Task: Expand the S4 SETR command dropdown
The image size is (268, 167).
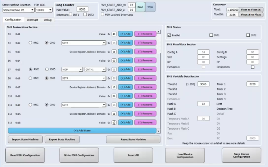Action: 83,43
